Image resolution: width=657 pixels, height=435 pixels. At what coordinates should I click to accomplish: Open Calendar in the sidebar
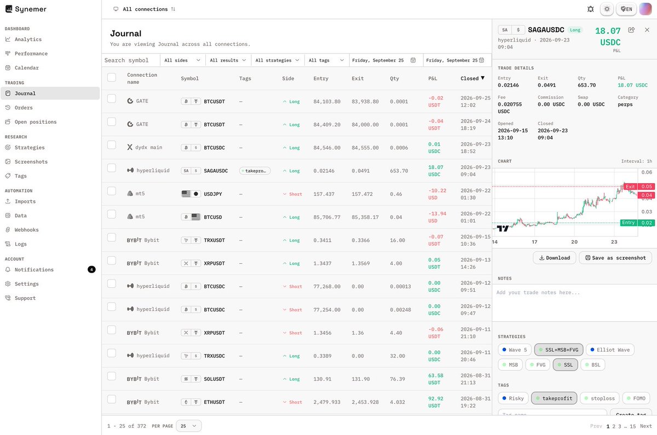[x=26, y=68]
